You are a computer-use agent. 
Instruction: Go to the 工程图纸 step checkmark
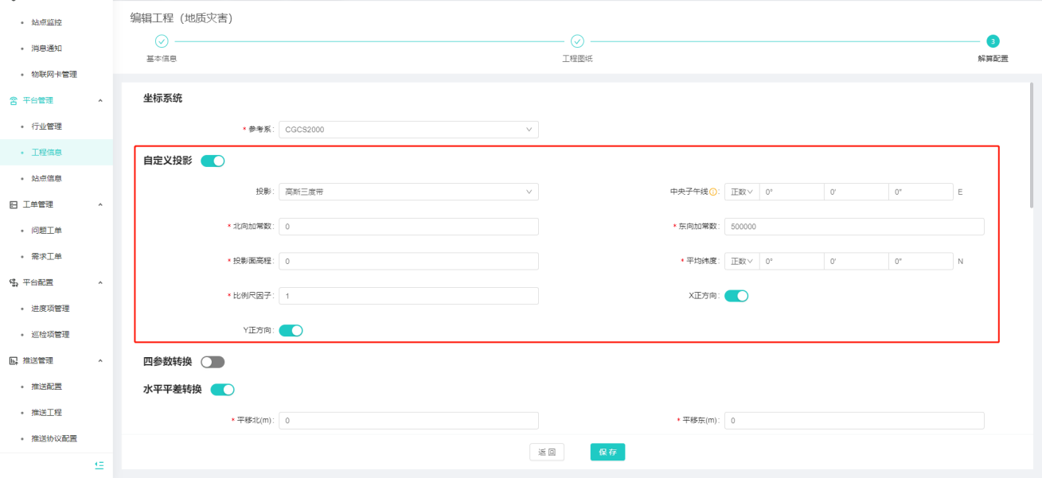577,41
